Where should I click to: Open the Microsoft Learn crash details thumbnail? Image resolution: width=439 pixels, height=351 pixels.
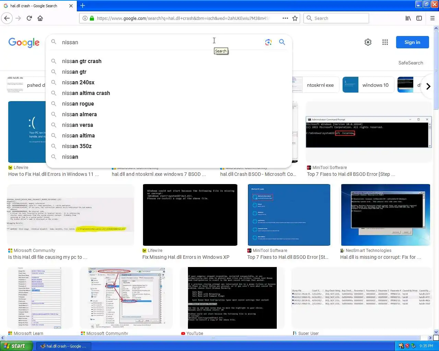coord(39,298)
